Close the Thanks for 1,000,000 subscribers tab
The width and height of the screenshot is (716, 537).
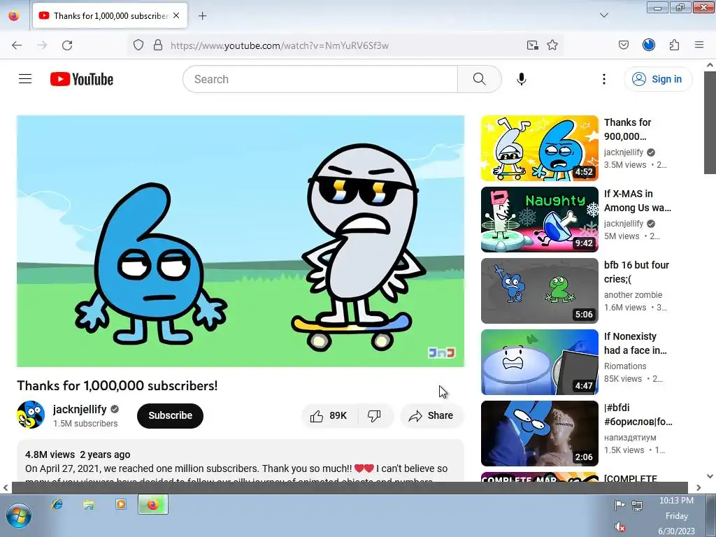point(176,15)
